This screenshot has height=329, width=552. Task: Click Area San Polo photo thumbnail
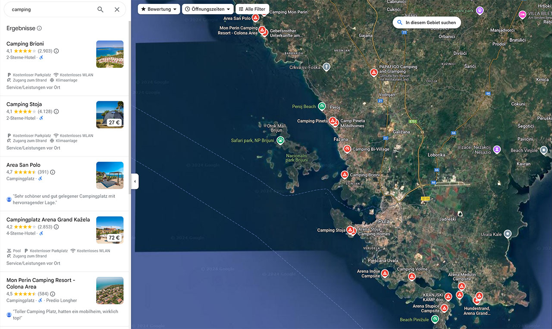(110, 175)
